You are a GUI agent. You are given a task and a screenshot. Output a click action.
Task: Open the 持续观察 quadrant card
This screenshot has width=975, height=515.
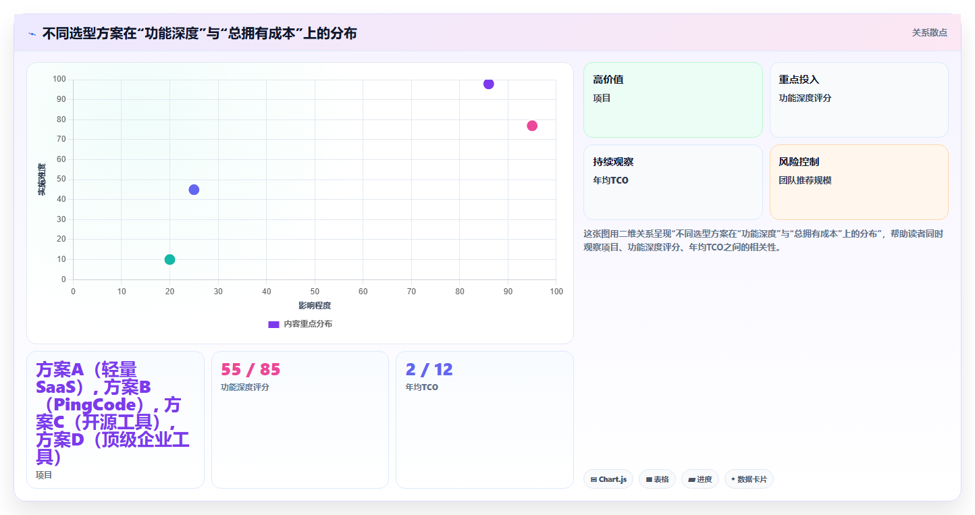click(x=673, y=182)
